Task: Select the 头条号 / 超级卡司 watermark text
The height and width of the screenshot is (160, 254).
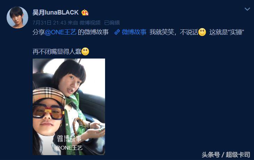Action: pos(226,155)
